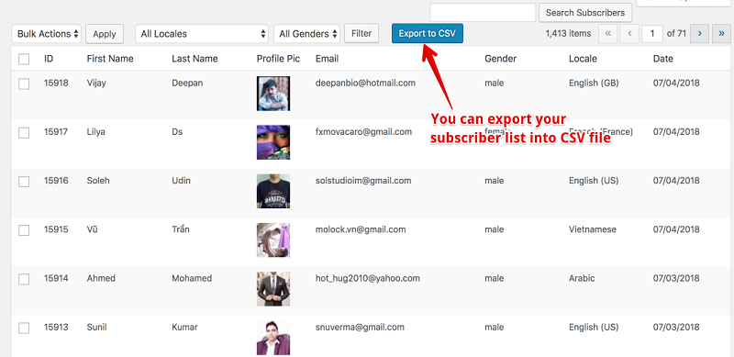Screen dimensions: 734x357
Task: Click email molock.vn@gmail.com
Action: tap(361, 229)
